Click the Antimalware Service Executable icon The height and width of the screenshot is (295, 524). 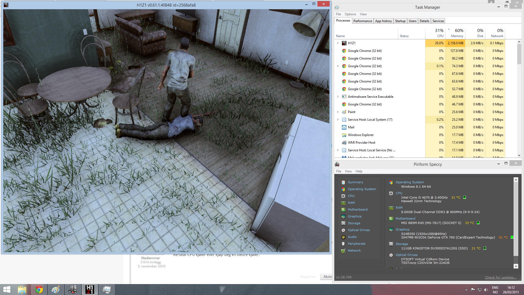[344, 97]
